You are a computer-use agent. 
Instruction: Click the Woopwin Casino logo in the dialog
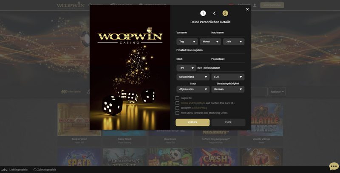[x=130, y=36]
